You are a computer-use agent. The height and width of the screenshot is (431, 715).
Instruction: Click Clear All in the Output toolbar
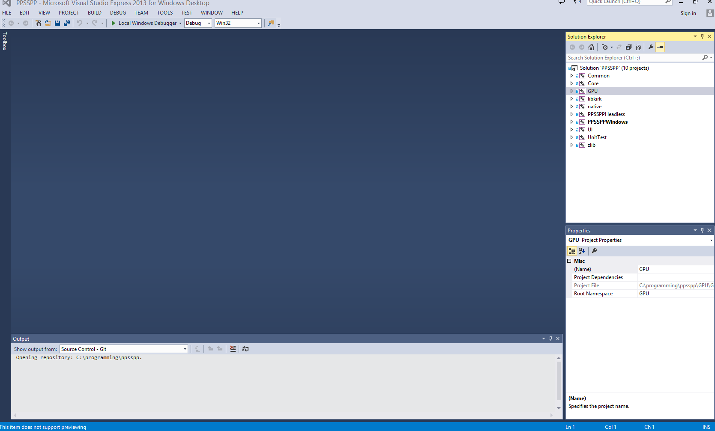point(233,349)
